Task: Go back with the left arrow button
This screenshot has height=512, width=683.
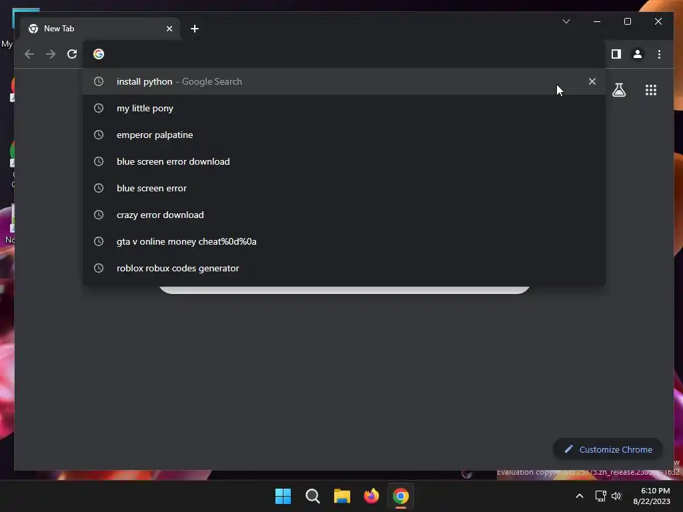Action: (29, 54)
